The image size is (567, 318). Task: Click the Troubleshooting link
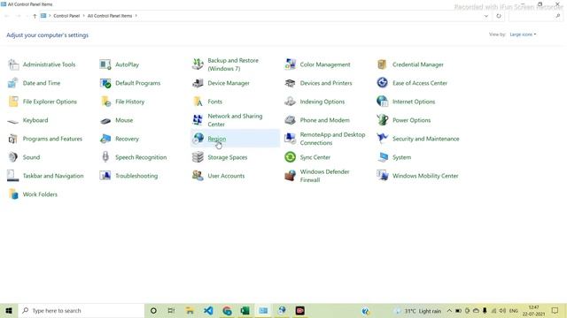(x=136, y=176)
